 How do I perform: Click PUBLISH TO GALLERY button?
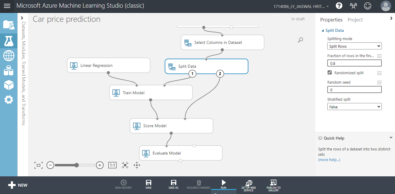pos(273,186)
